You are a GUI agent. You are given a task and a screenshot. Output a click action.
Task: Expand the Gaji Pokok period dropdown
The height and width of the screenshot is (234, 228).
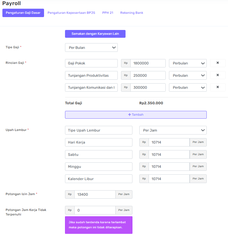pos(188,63)
